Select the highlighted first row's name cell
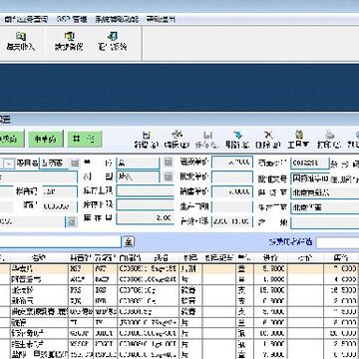 [x=39, y=268]
